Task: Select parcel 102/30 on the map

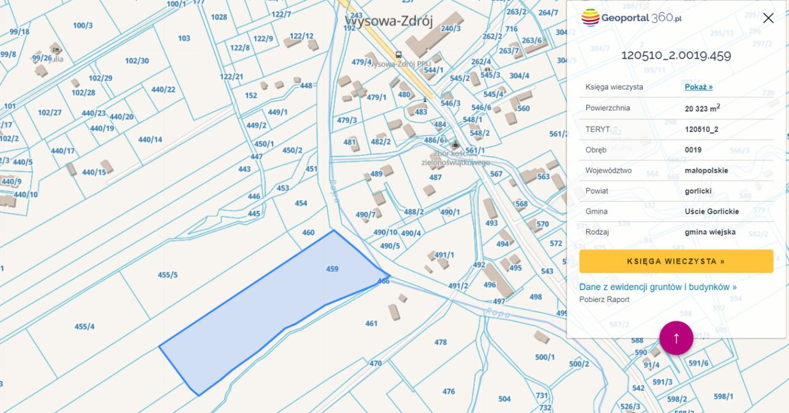Action: (137, 60)
